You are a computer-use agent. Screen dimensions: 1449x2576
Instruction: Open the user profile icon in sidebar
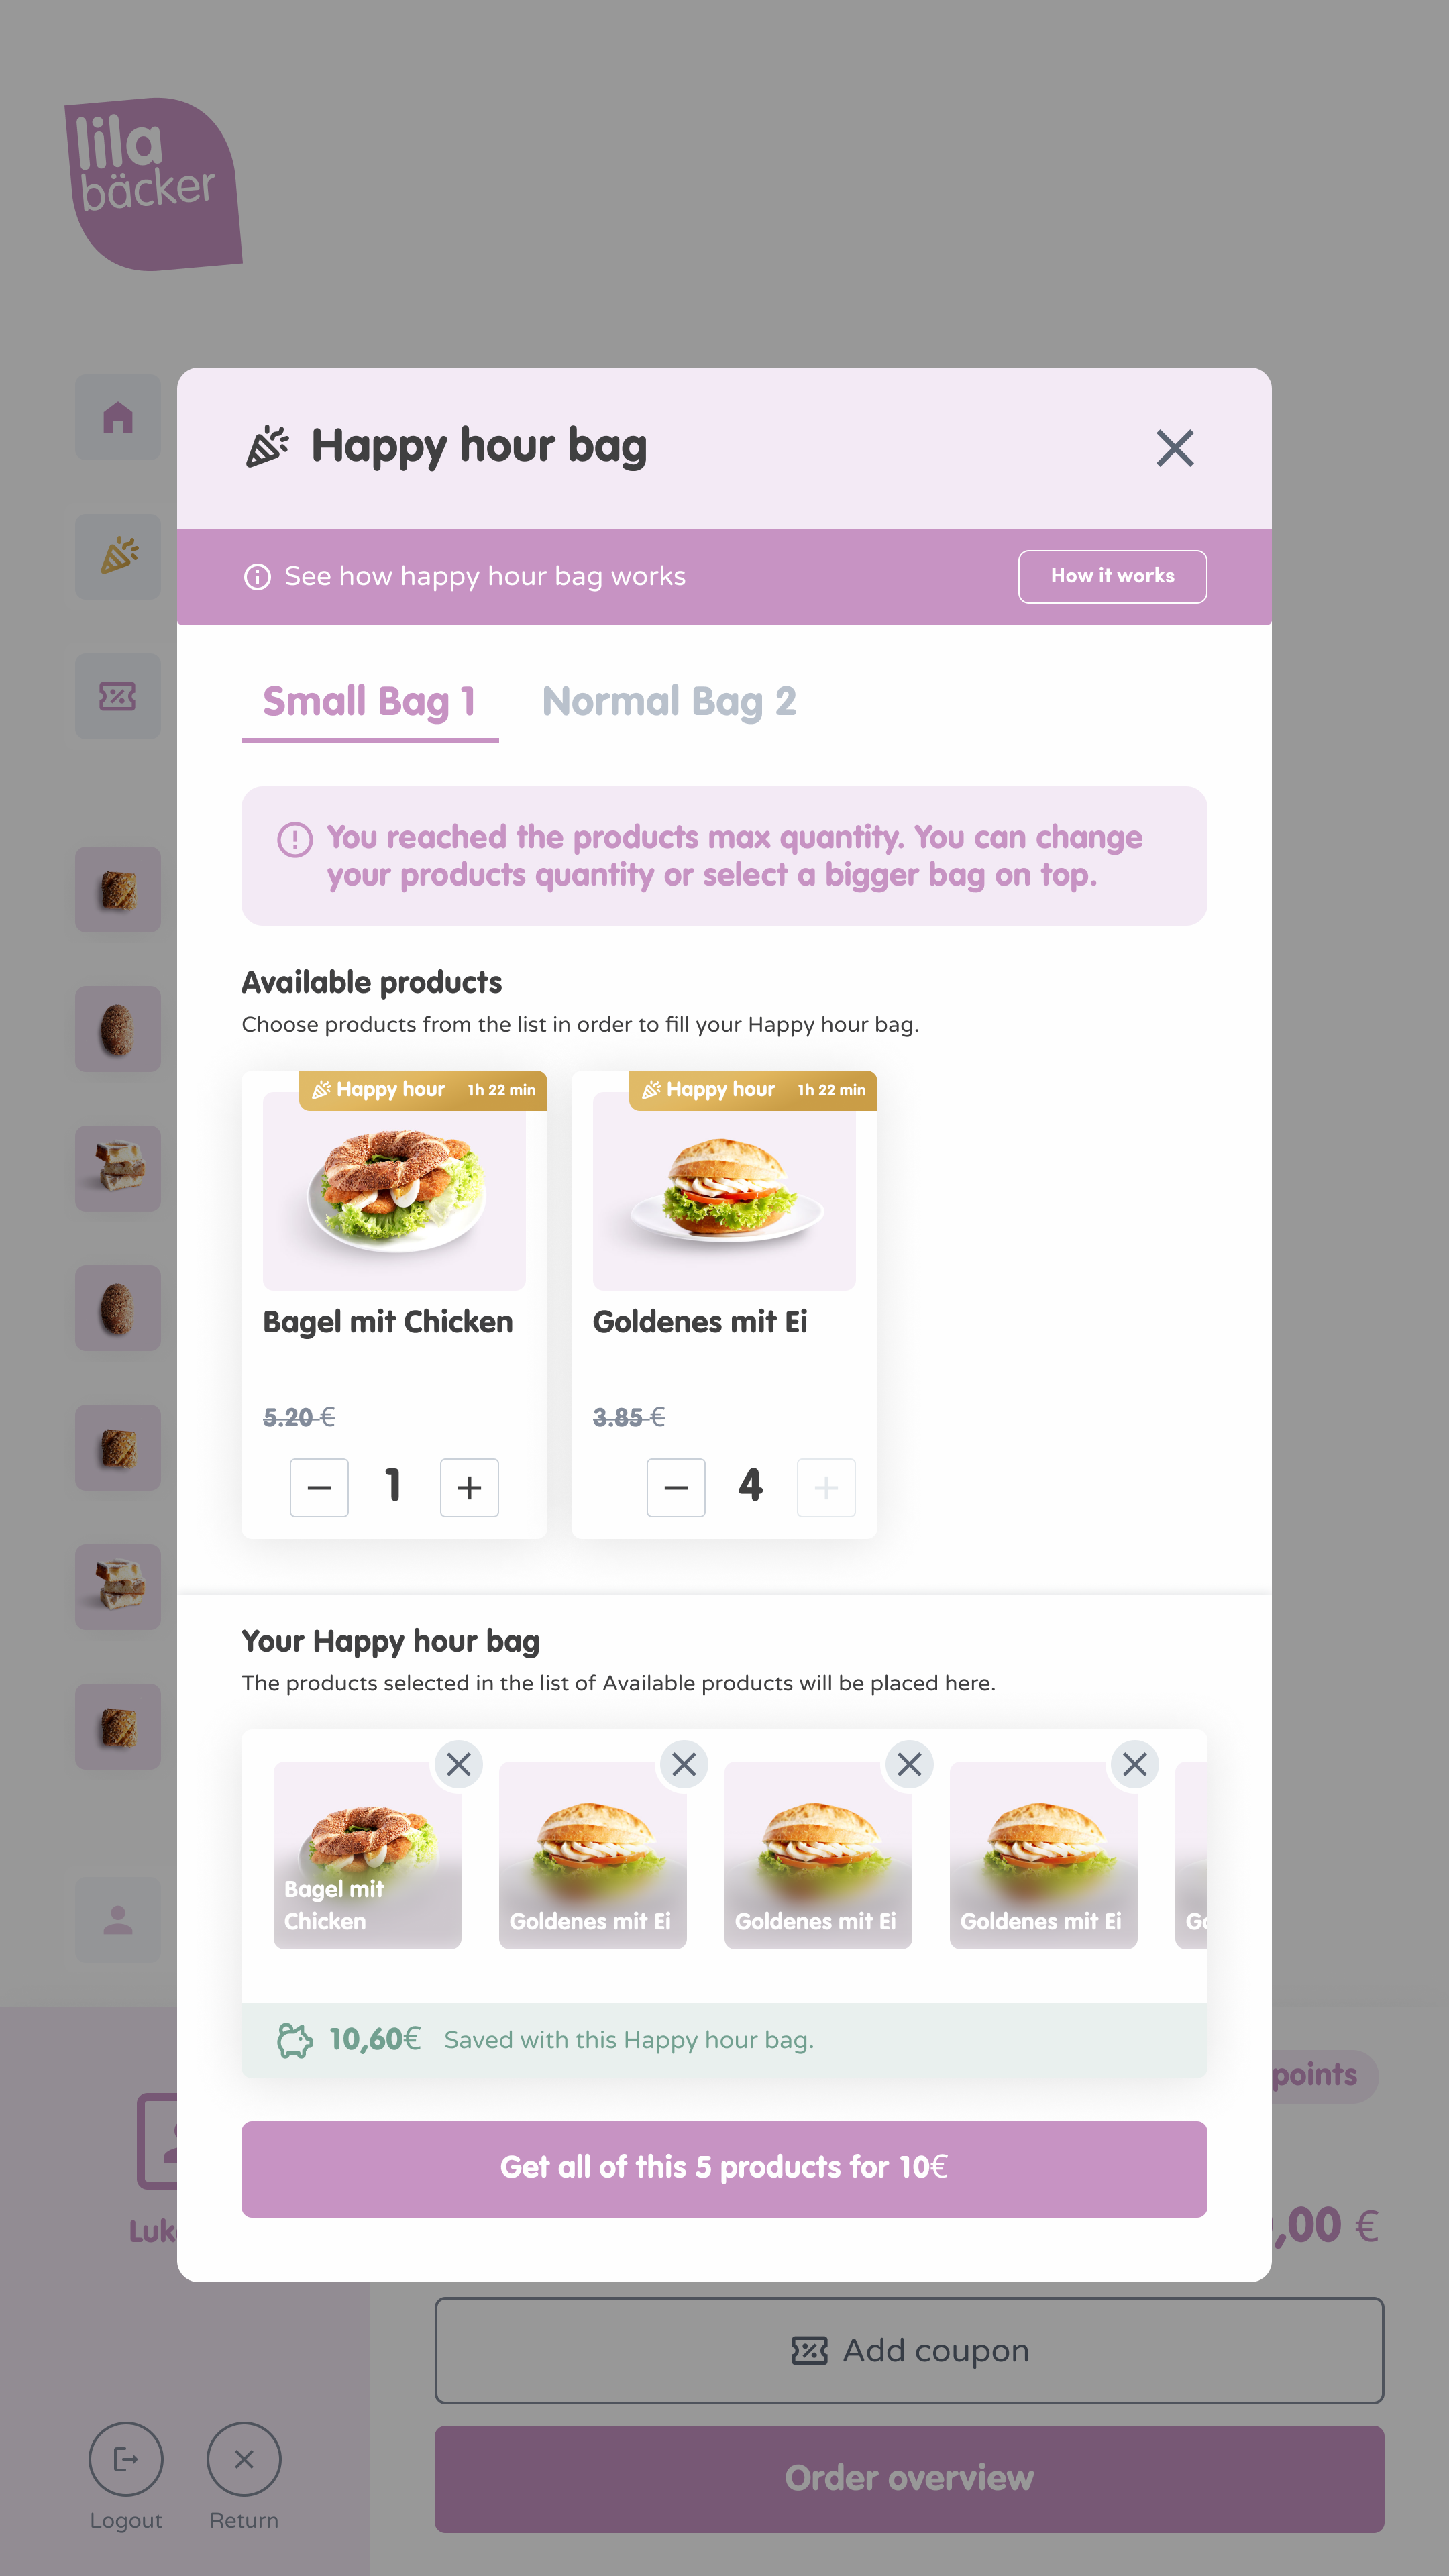click(x=118, y=1919)
